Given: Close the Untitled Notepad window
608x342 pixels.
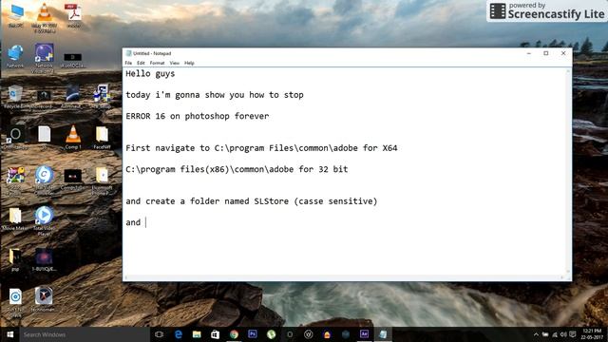Looking at the screenshot, I should pos(563,53).
